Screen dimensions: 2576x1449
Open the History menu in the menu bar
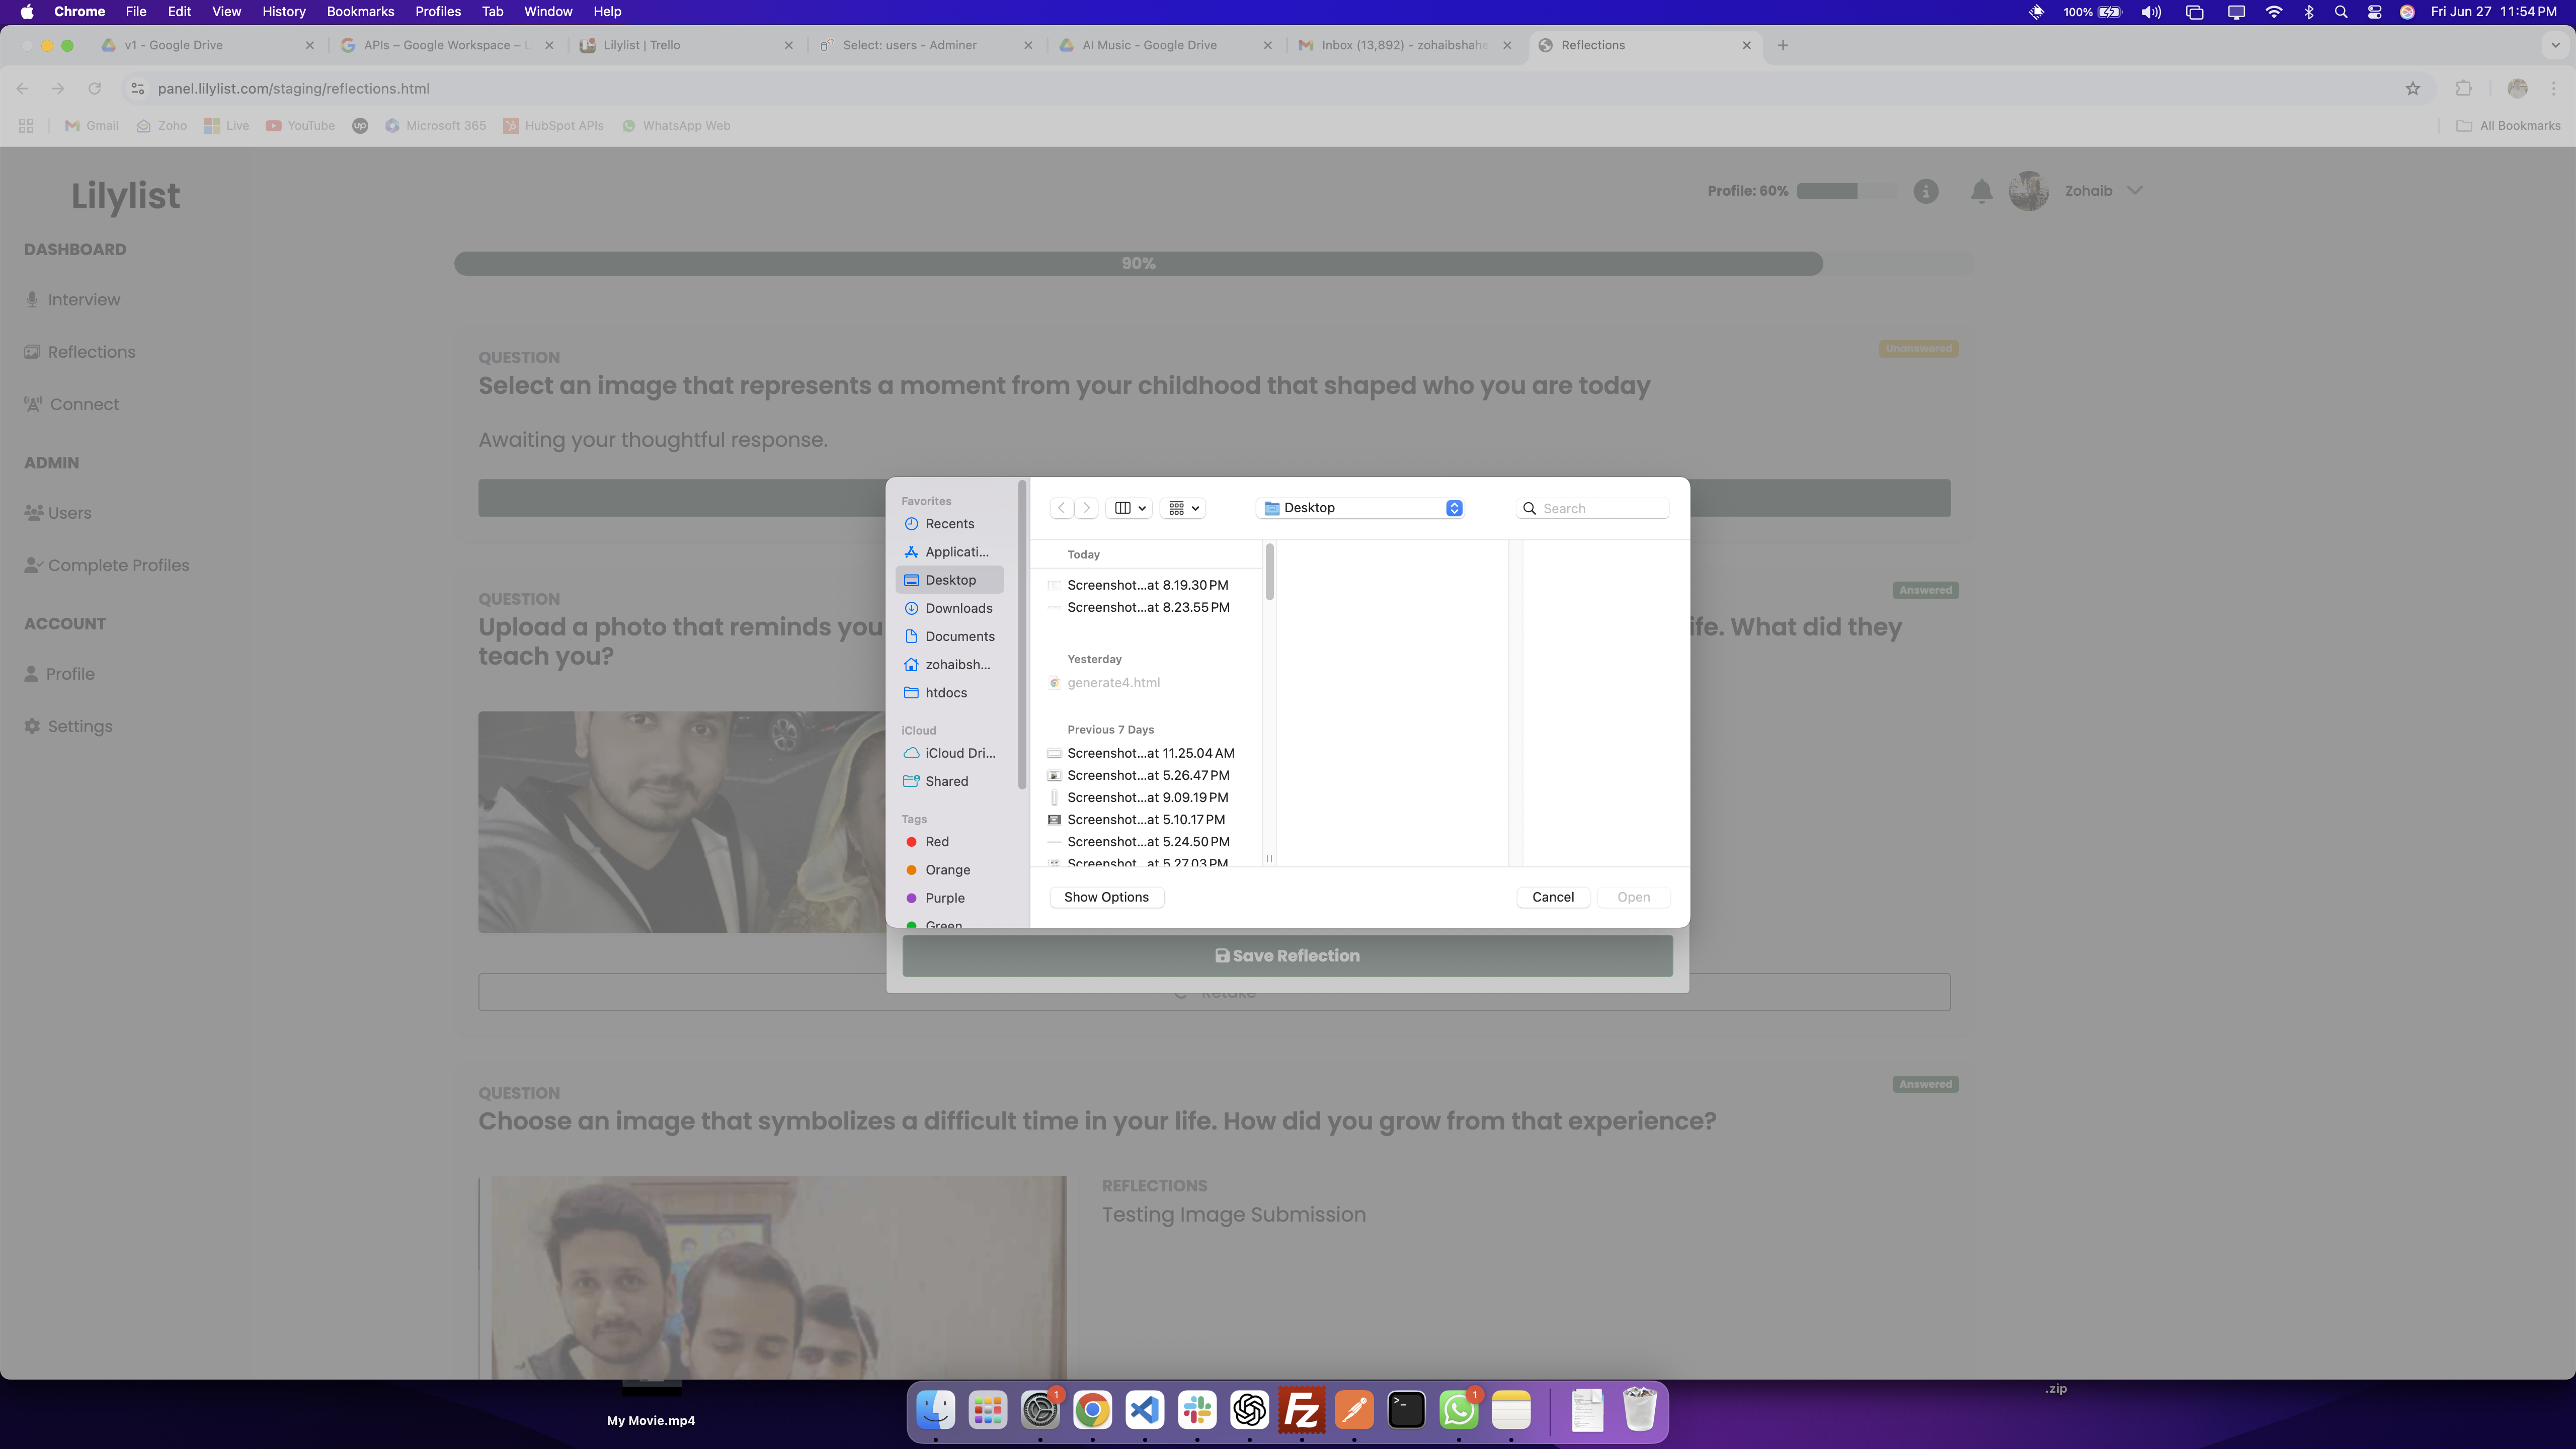pos(283,12)
